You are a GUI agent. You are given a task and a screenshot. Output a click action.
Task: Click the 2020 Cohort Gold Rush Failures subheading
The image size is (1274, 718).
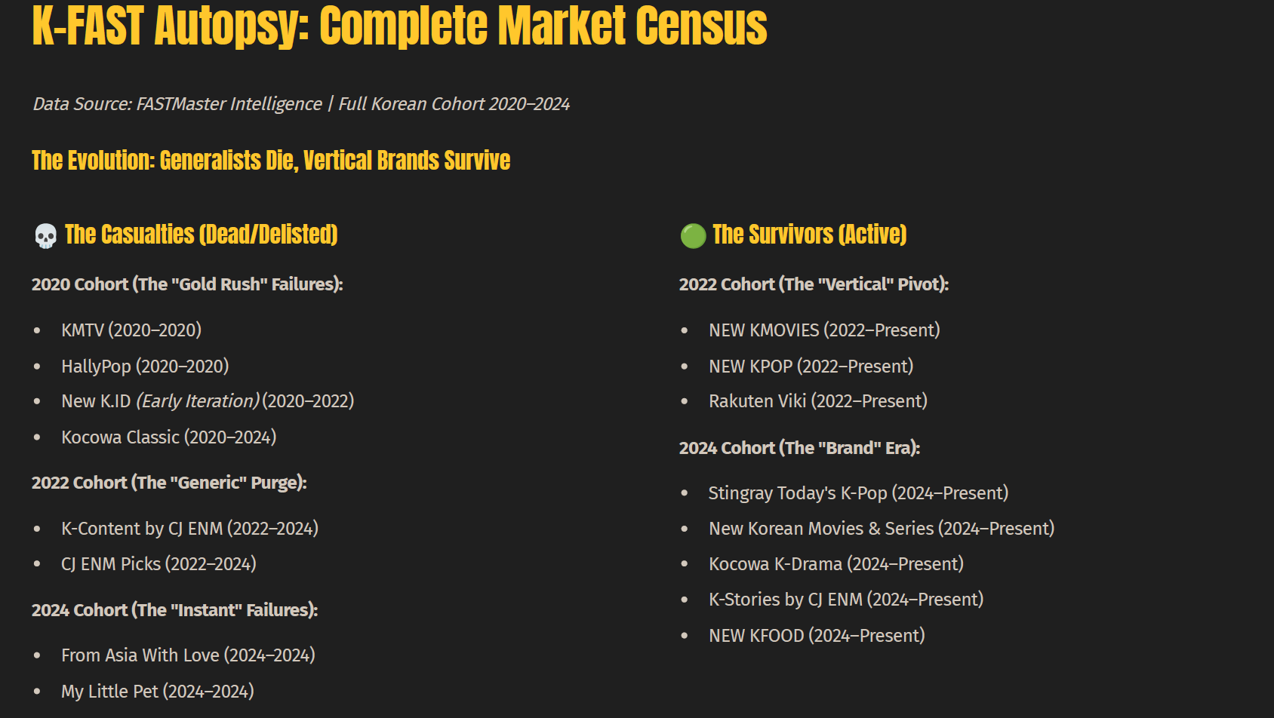click(187, 284)
